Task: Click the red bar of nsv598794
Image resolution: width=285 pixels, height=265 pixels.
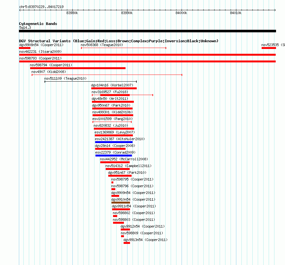Action: pyautogui.click(x=78, y=68)
